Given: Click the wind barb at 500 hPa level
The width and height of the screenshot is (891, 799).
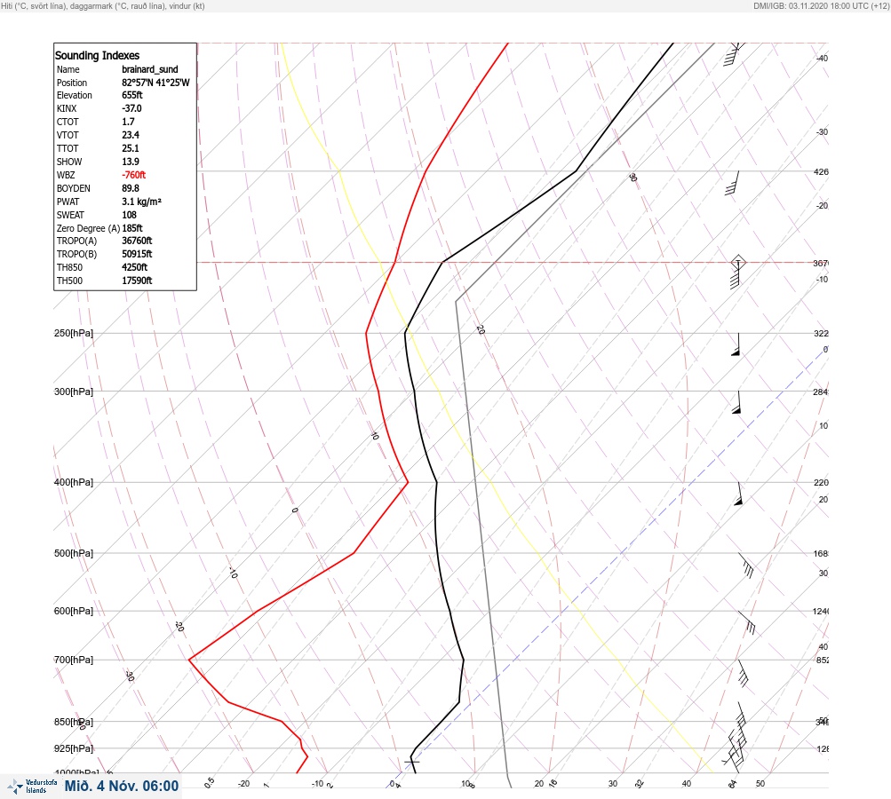Looking at the screenshot, I should coord(746,565).
